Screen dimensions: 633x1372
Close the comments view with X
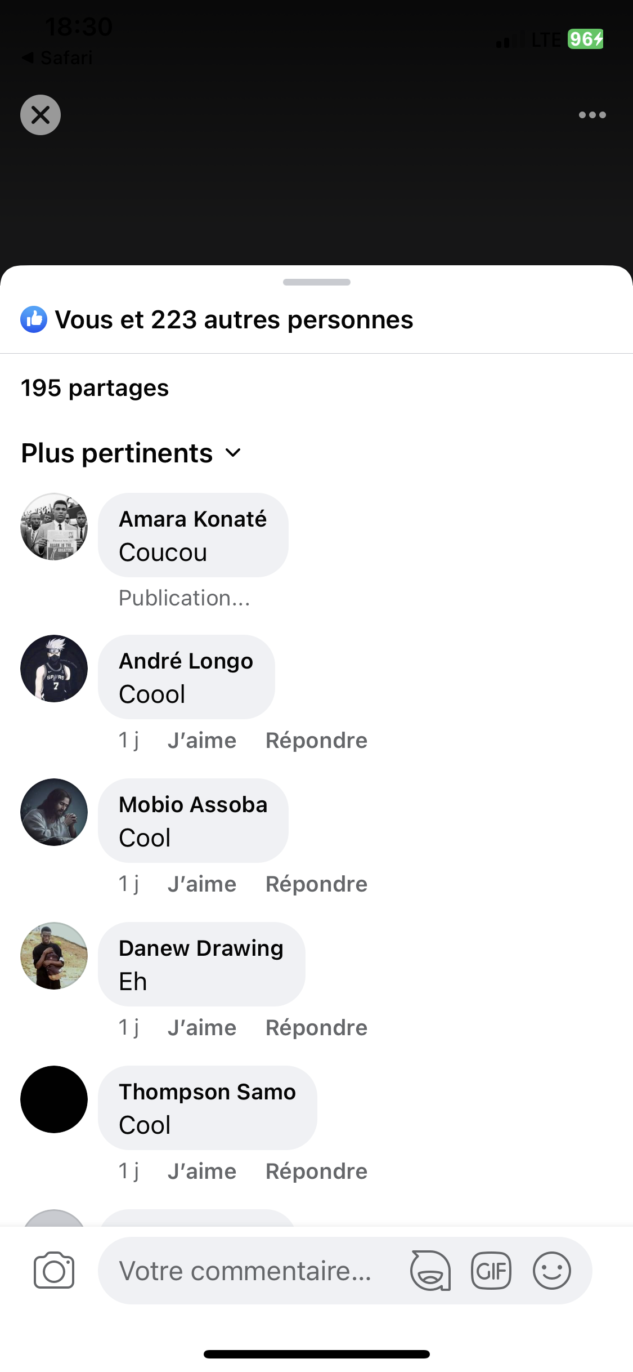[x=41, y=115]
